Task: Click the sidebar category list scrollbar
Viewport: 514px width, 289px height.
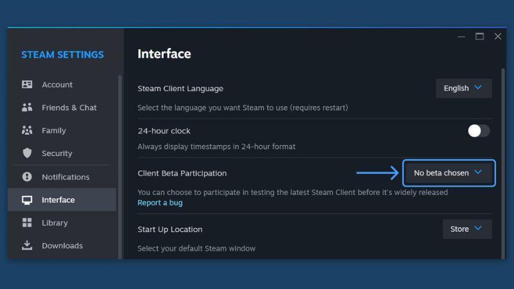Action: pos(120,167)
